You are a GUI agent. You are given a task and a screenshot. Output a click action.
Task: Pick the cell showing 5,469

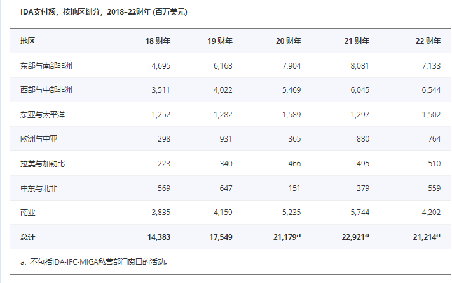(x=291, y=90)
